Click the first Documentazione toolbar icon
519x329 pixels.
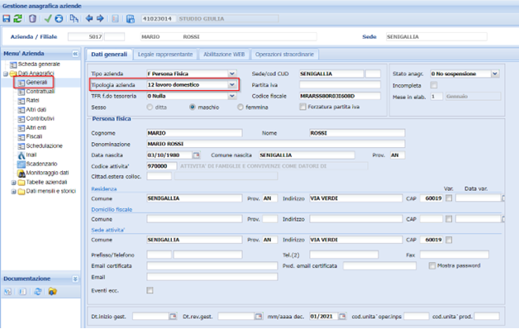point(7,292)
